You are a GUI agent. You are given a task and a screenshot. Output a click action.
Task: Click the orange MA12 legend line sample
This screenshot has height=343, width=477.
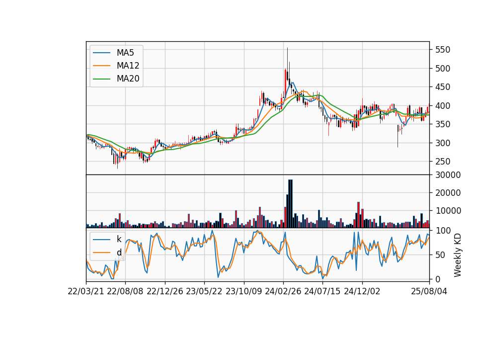(101, 66)
